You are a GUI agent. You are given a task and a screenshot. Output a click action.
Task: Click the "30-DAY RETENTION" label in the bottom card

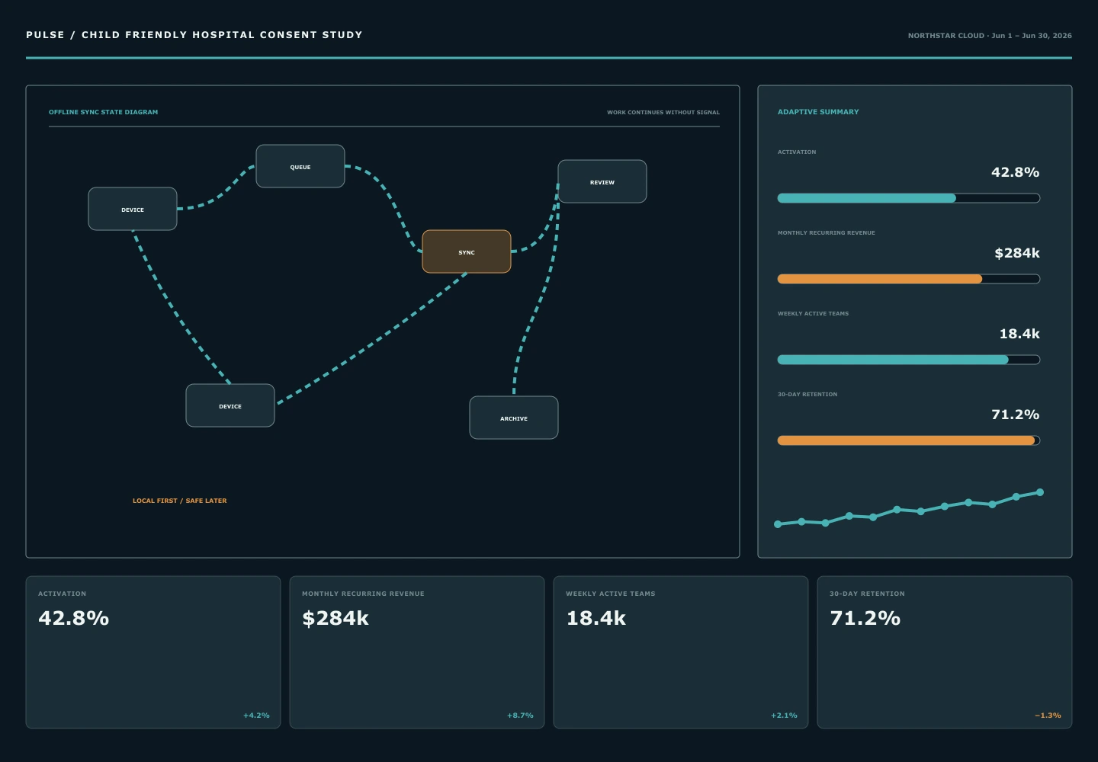point(867,594)
